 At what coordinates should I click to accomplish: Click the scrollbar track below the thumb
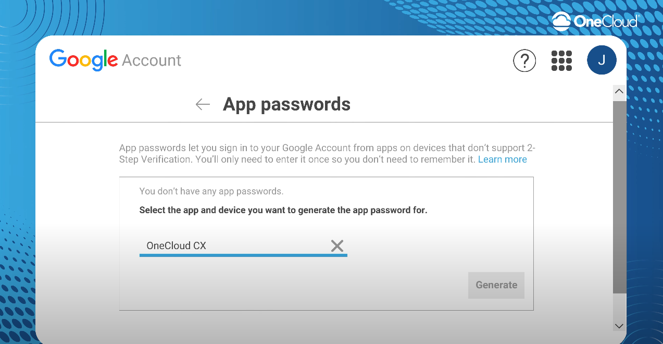(x=619, y=306)
